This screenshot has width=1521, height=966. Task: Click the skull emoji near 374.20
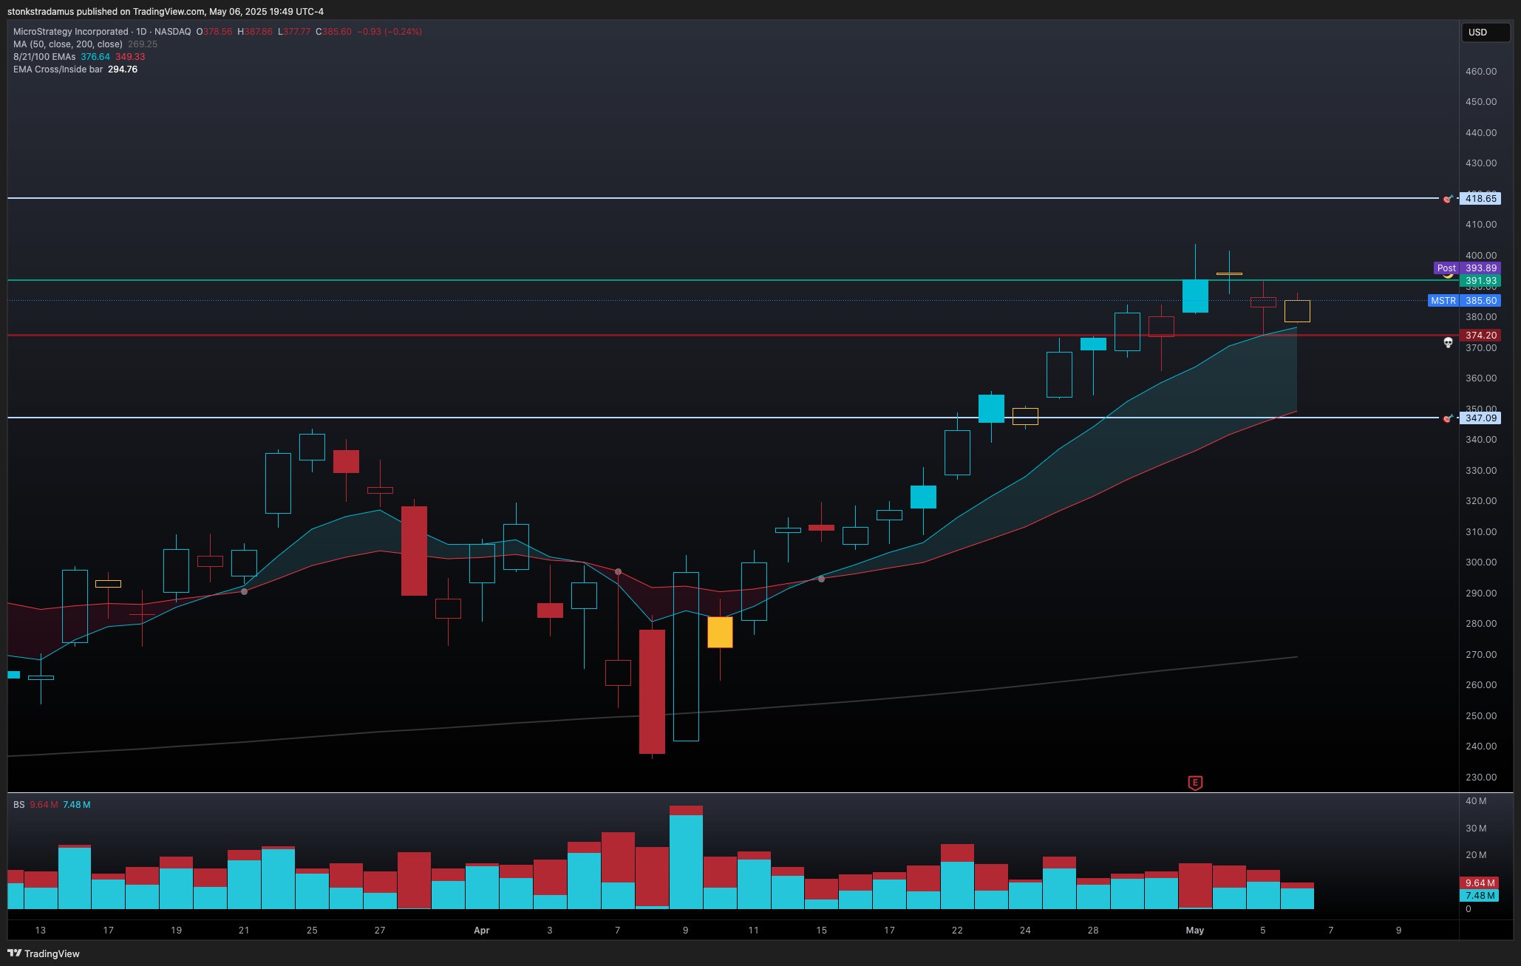1448,343
